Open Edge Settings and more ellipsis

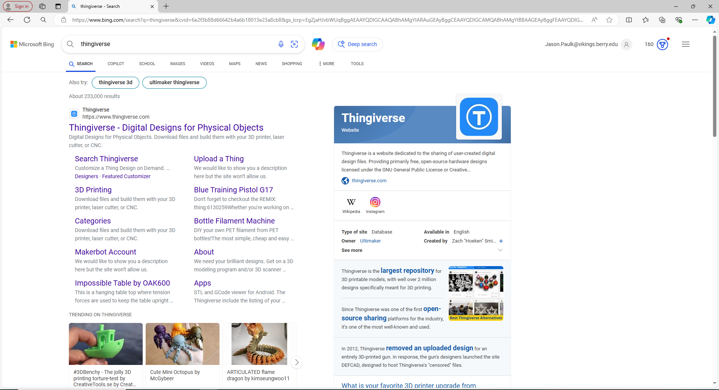695,20
